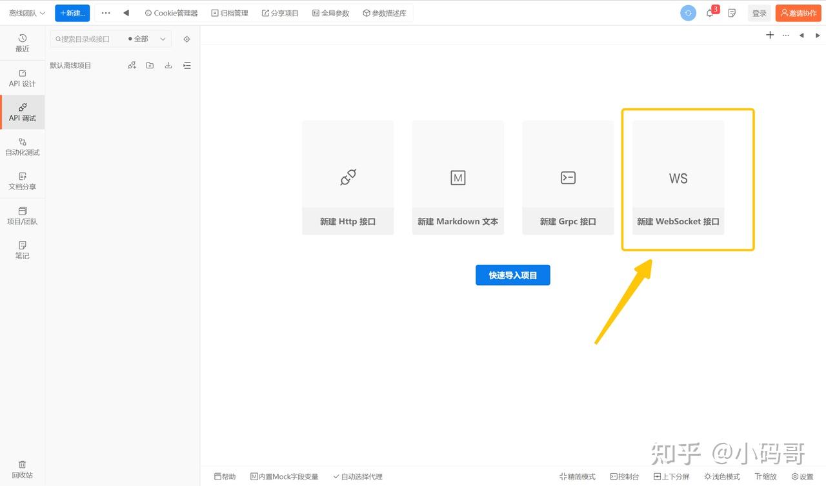The image size is (826, 486).
Task: Toggle 精简模式 compact mode
Action: pos(576,476)
